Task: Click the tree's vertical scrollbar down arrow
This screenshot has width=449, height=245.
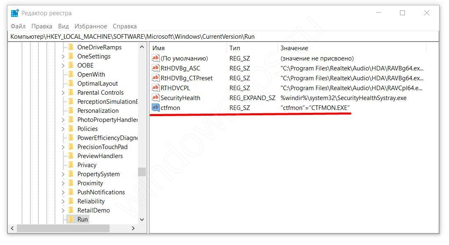Action: 142,219
